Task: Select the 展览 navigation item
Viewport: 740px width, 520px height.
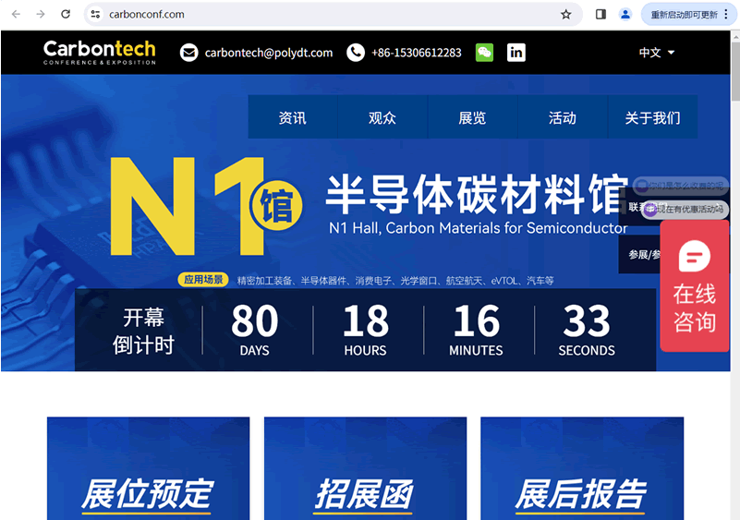Action: (472, 117)
